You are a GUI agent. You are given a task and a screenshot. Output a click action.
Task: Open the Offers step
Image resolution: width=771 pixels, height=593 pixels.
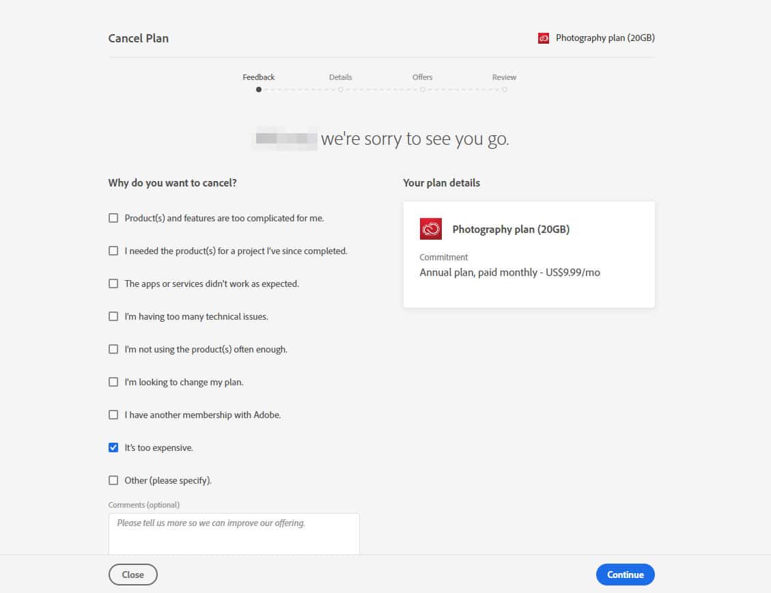click(x=422, y=77)
